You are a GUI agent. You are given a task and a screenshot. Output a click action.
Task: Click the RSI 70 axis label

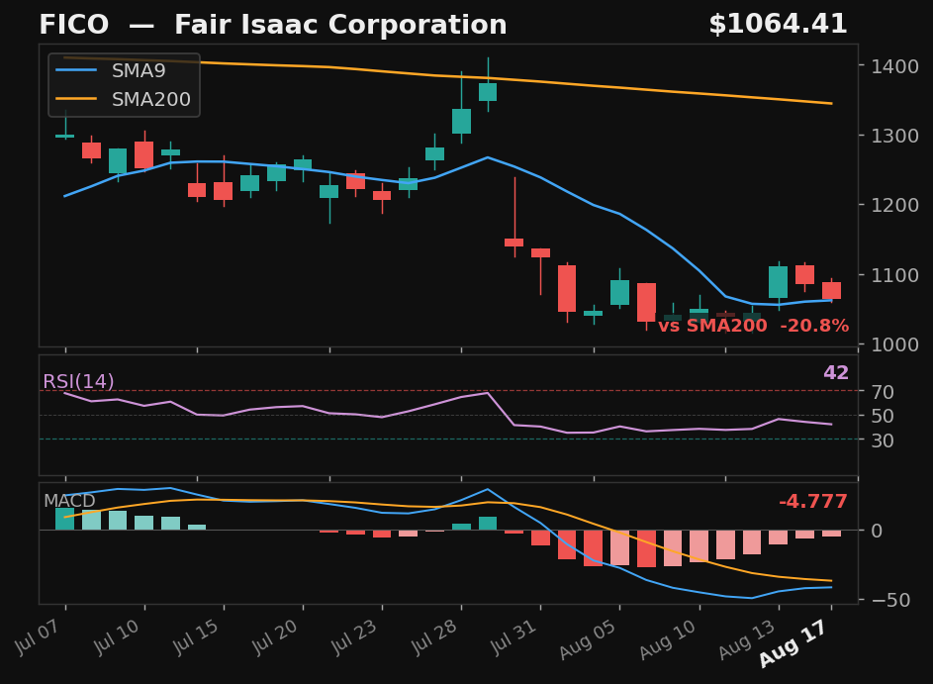click(883, 392)
